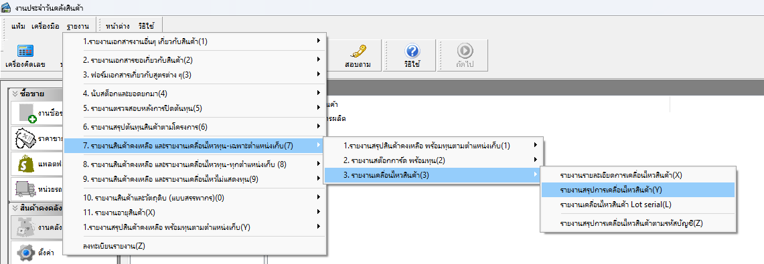Viewport: 764px width, 264px height.
Task: Select 5. รายงานตรวจสอบหลังการปิดต้นทุน(5)
Action: click(195, 108)
